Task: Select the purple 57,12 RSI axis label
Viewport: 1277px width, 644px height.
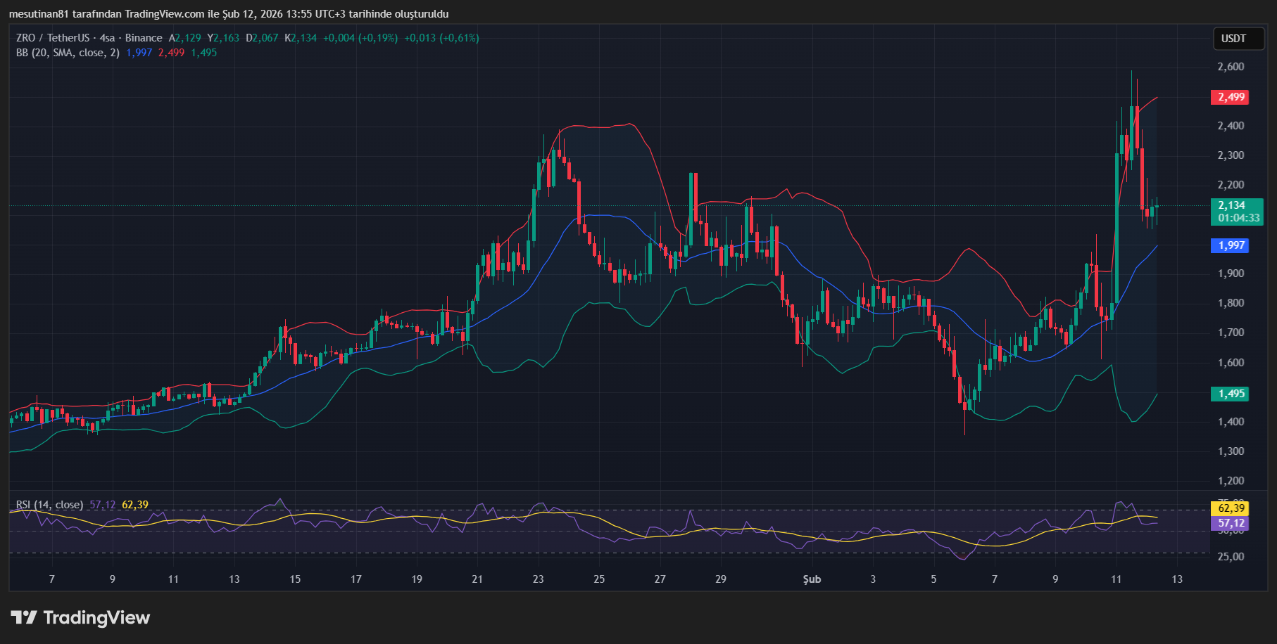Action: 1231,523
